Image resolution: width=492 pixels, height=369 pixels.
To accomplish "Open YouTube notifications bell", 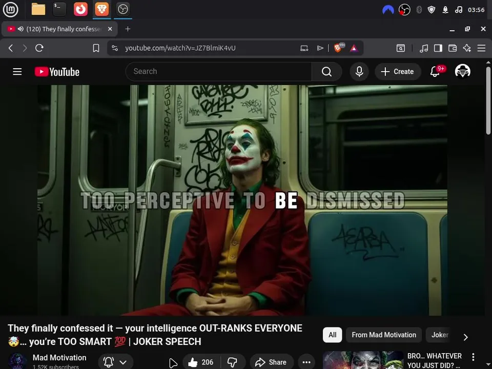I will tap(435, 72).
